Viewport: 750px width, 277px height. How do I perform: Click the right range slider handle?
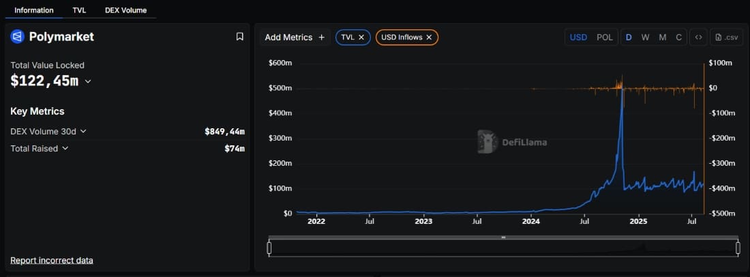(738, 248)
